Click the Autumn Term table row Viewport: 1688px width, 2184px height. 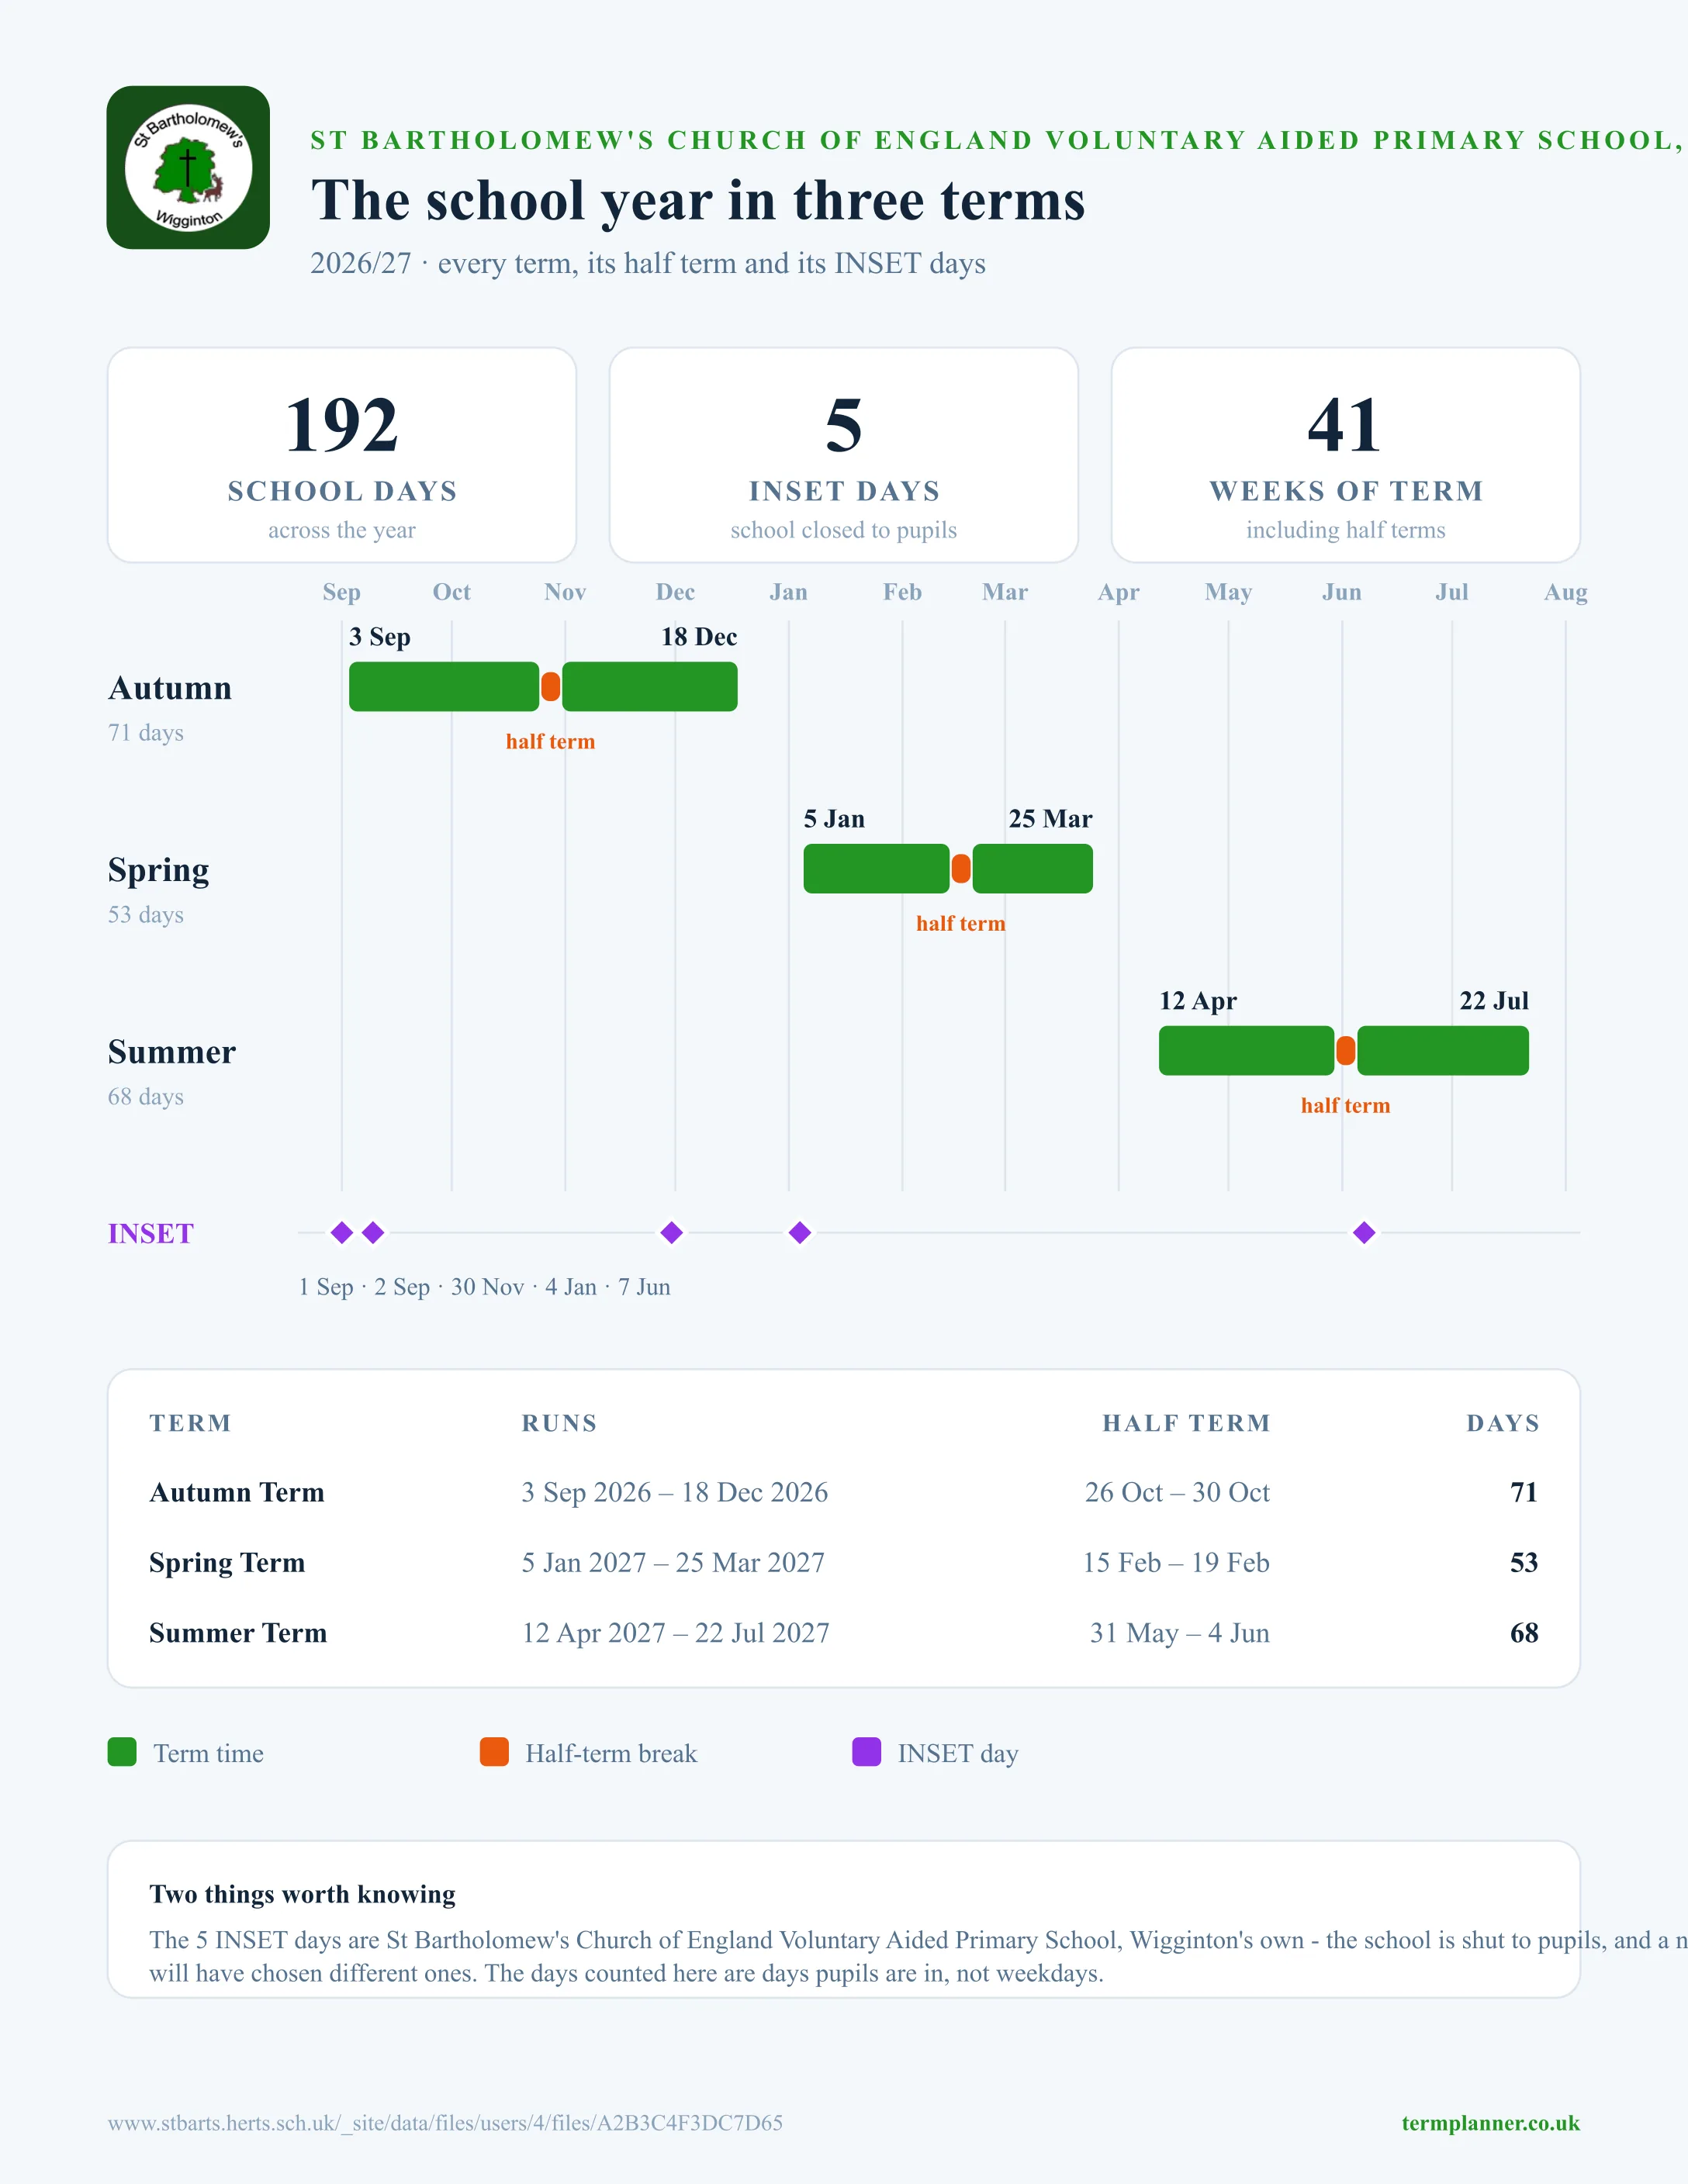pyautogui.click(x=844, y=1492)
